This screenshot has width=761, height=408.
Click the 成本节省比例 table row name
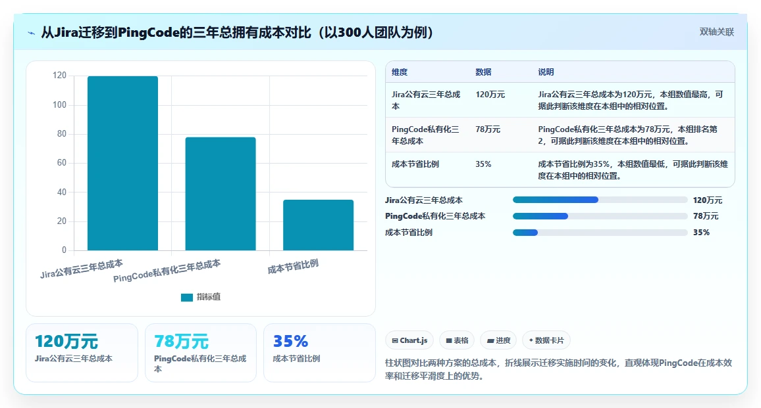pos(415,164)
